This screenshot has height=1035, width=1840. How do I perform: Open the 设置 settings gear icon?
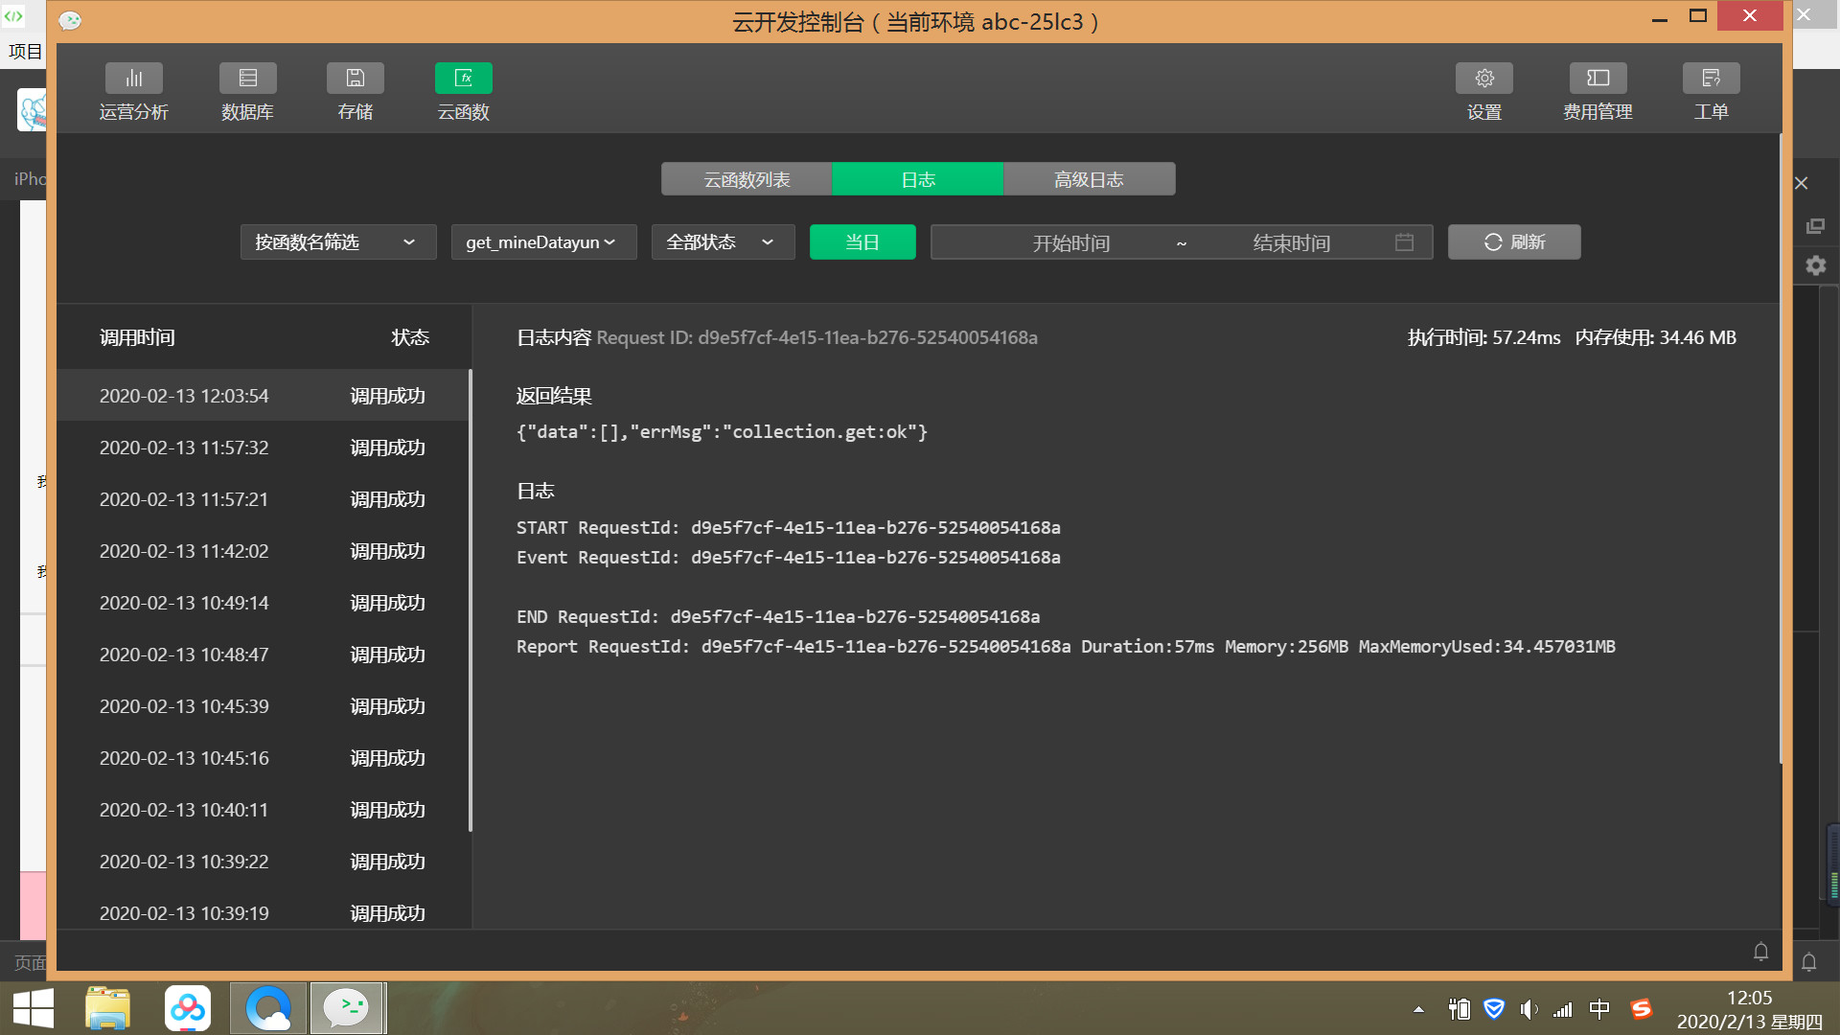(1483, 79)
